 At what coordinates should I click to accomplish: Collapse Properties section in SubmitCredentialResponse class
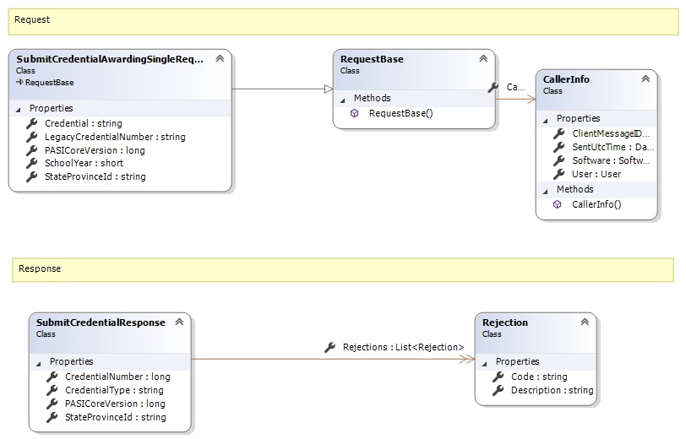pyautogui.click(x=39, y=362)
